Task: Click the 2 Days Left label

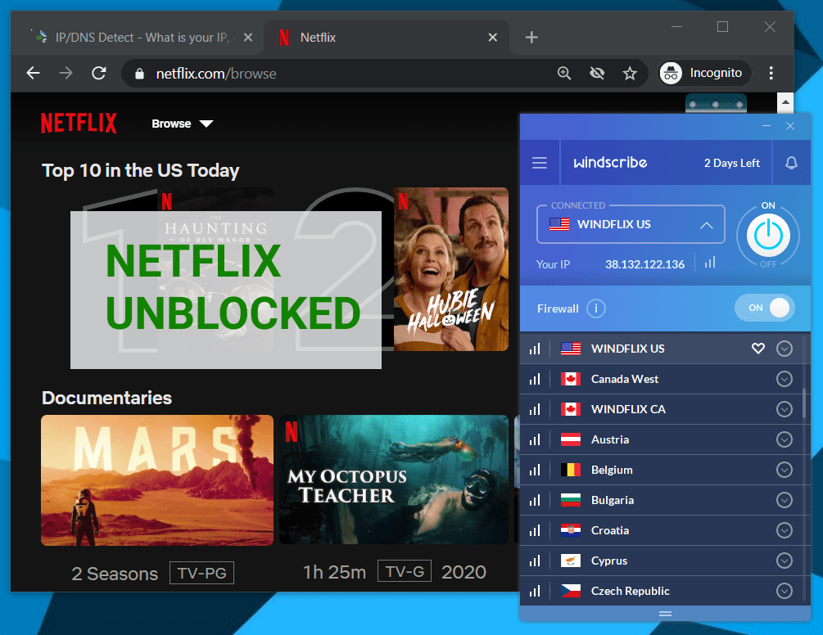Action: tap(731, 163)
